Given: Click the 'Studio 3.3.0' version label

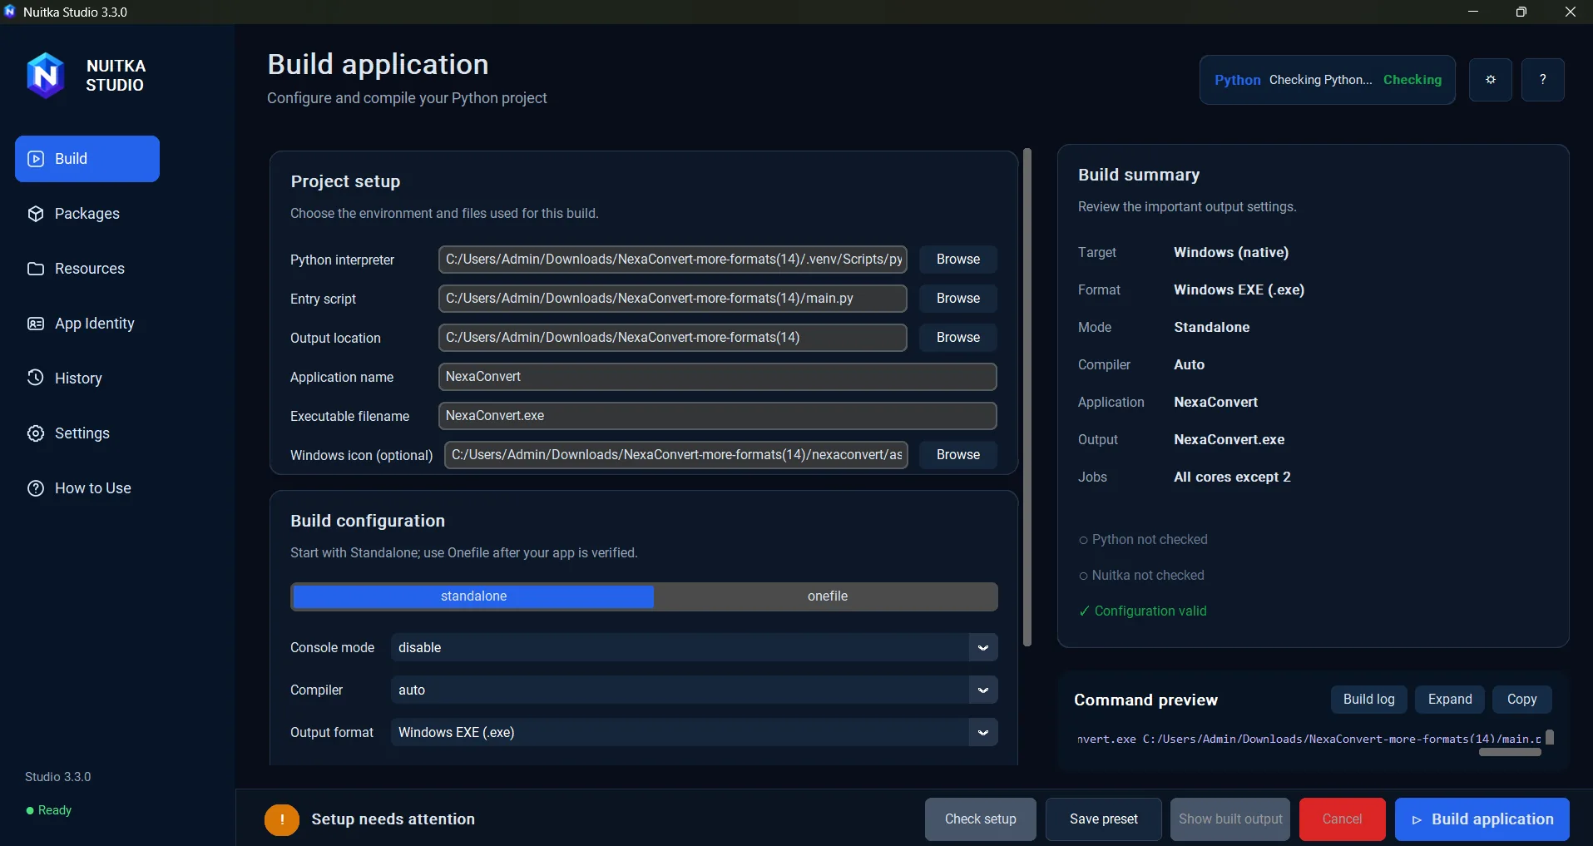Looking at the screenshot, I should [58, 777].
